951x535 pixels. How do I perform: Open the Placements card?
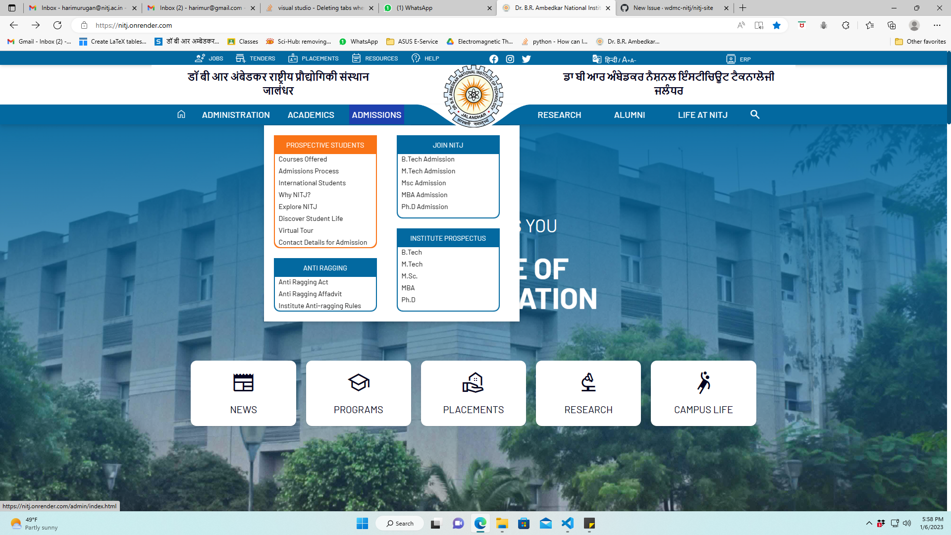pyautogui.click(x=474, y=393)
